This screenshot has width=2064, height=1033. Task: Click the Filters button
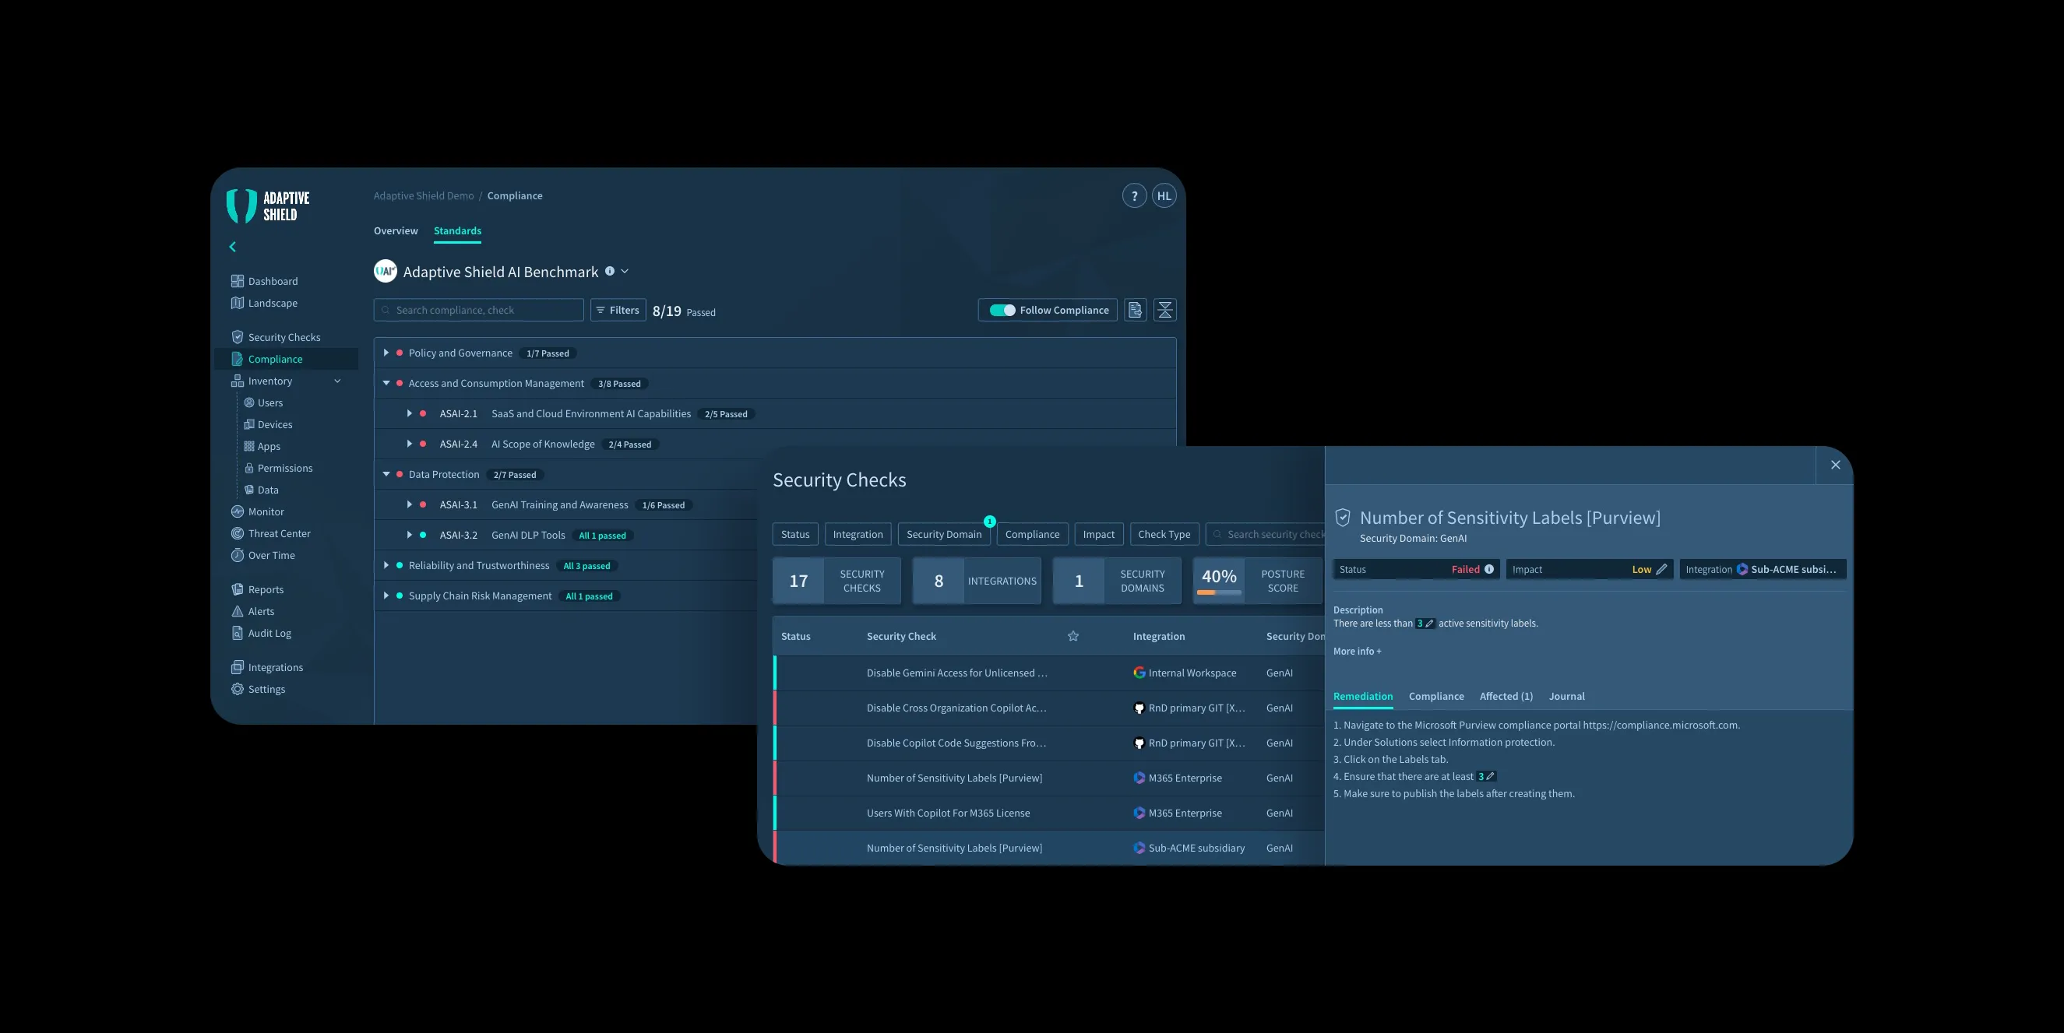click(618, 310)
